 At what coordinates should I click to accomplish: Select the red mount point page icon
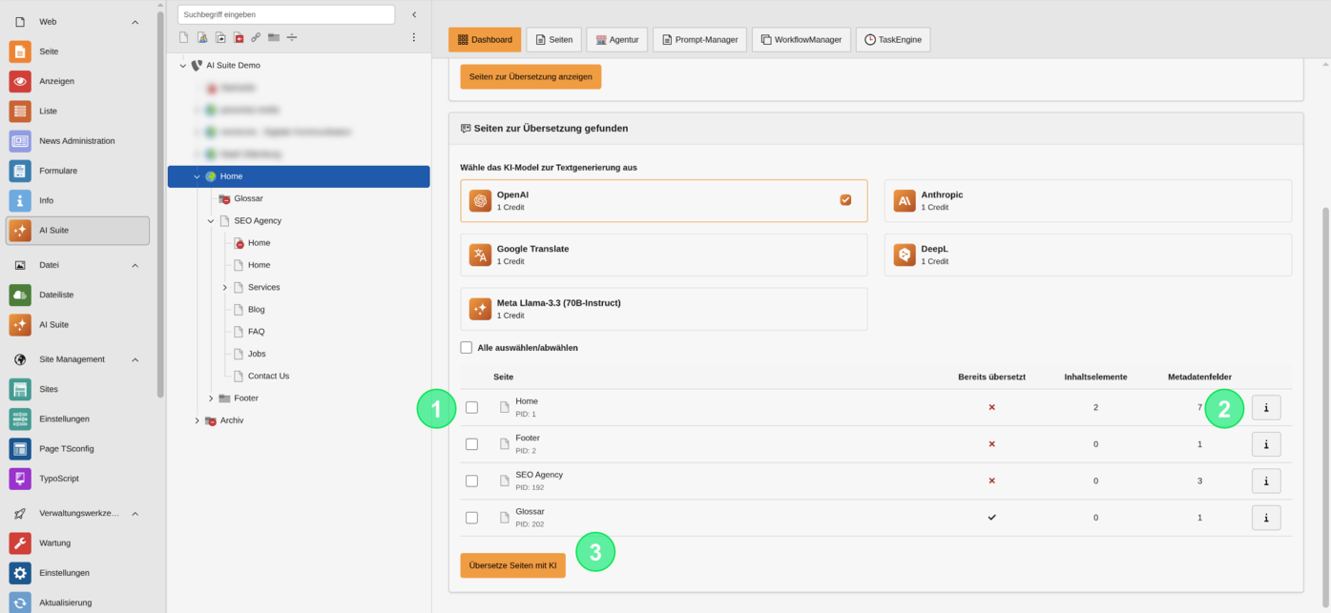pyautogui.click(x=239, y=38)
